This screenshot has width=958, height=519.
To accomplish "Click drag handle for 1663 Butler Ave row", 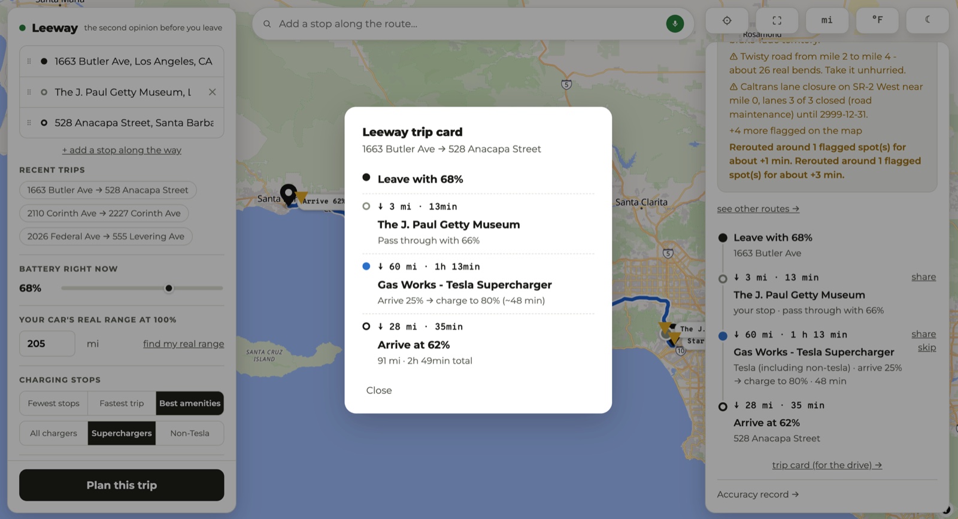I will (29, 61).
